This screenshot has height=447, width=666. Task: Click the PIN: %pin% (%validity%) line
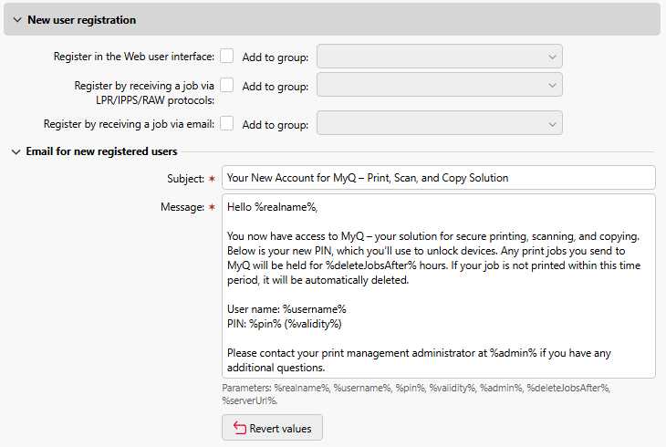pyautogui.click(x=284, y=324)
